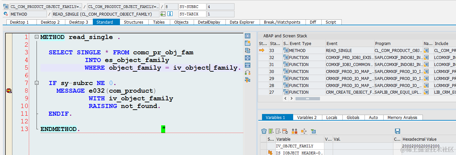Screen dimensions: 456x155
Task: Click the change icon beside IS_IOBJECT_HEADER variable
Action: click(270, 153)
